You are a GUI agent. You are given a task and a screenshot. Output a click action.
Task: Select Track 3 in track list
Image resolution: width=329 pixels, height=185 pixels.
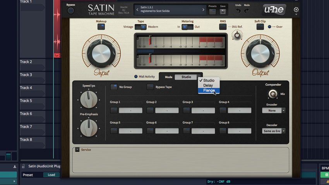[x=26, y=75]
